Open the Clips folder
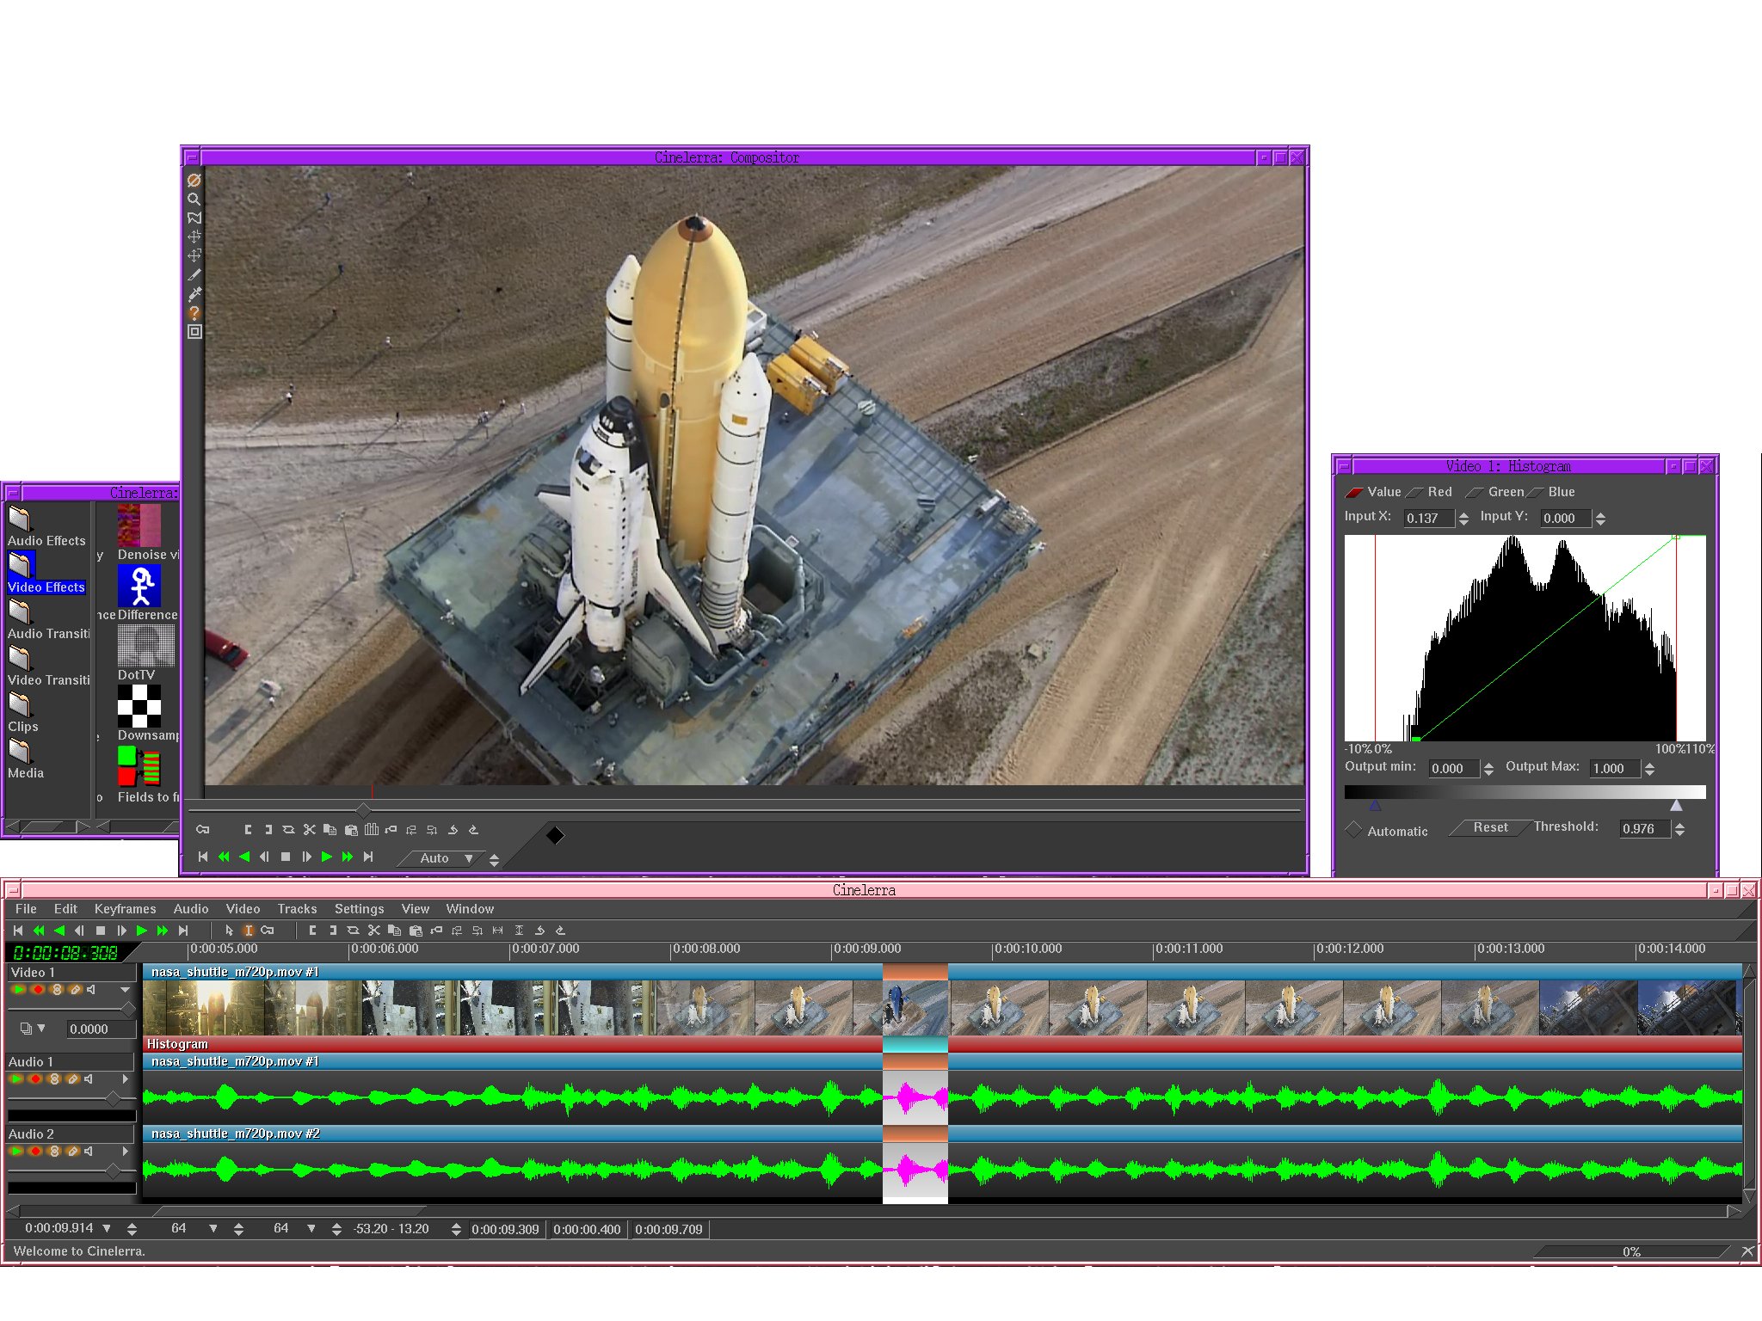1762x1321 pixels. 23,713
